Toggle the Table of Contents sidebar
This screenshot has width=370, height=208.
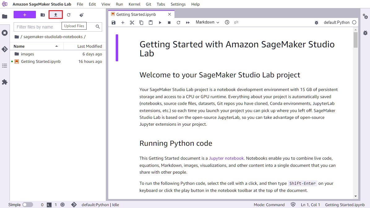coord(5,66)
